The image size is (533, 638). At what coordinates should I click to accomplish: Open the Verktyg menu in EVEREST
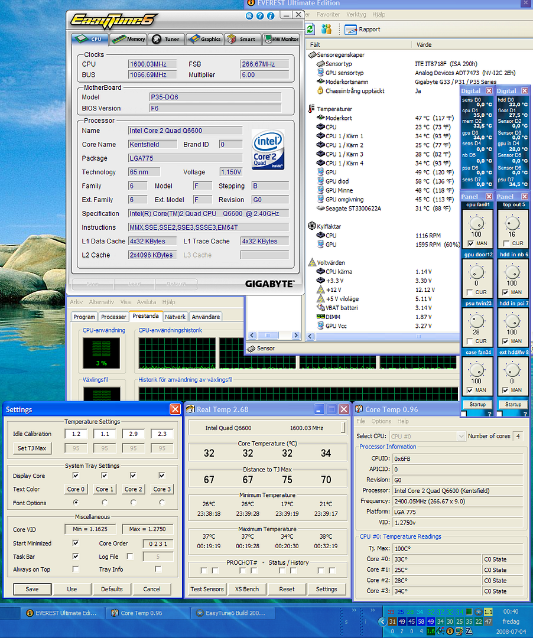(356, 14)
